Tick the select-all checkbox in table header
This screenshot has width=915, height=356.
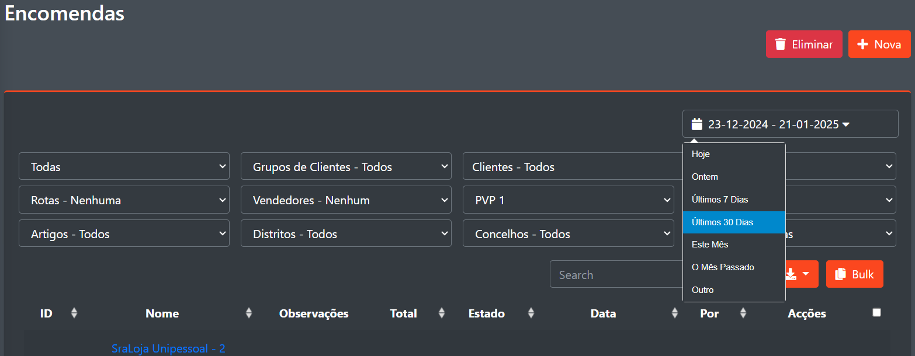[876, 313]
